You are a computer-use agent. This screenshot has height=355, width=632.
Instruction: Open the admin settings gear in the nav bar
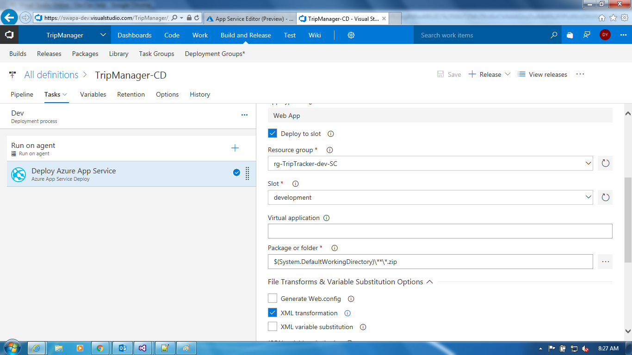pyautogui.click(x=351, y=35)
